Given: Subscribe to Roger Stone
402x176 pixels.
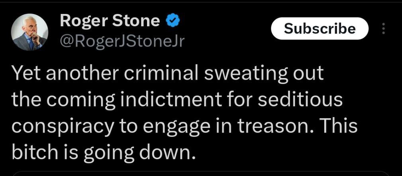Looking at the screenshot, I should [320, 28].
